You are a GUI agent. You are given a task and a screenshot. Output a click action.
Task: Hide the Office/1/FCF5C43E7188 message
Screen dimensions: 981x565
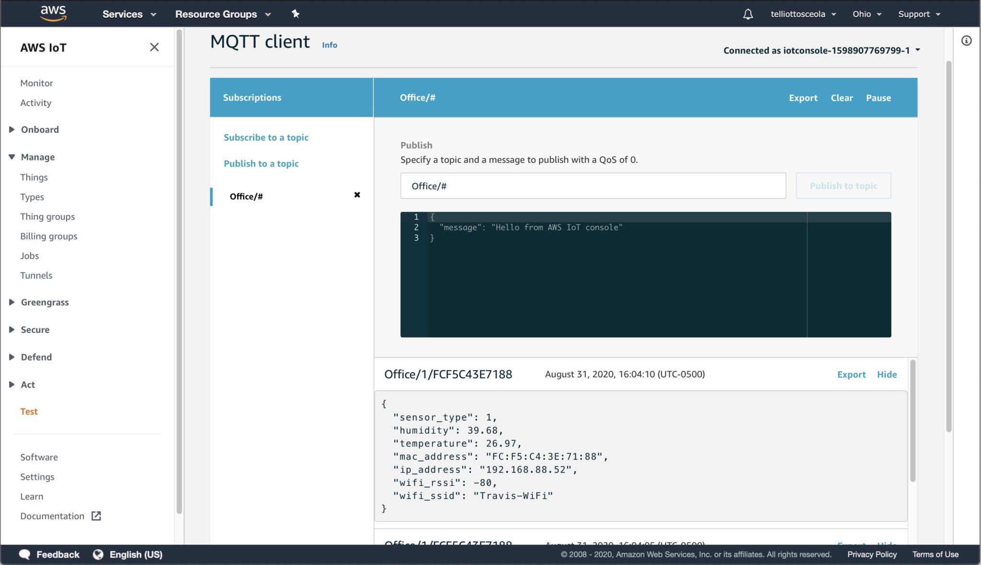[887, 374]
